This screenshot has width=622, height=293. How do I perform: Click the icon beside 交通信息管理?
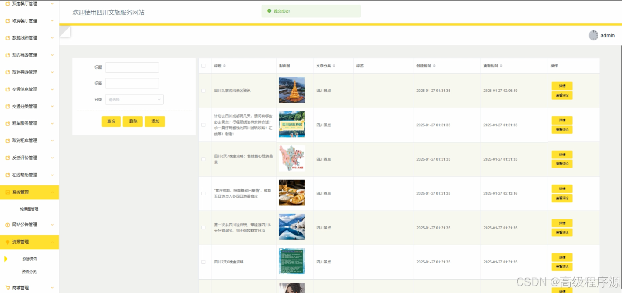point(7,89)
